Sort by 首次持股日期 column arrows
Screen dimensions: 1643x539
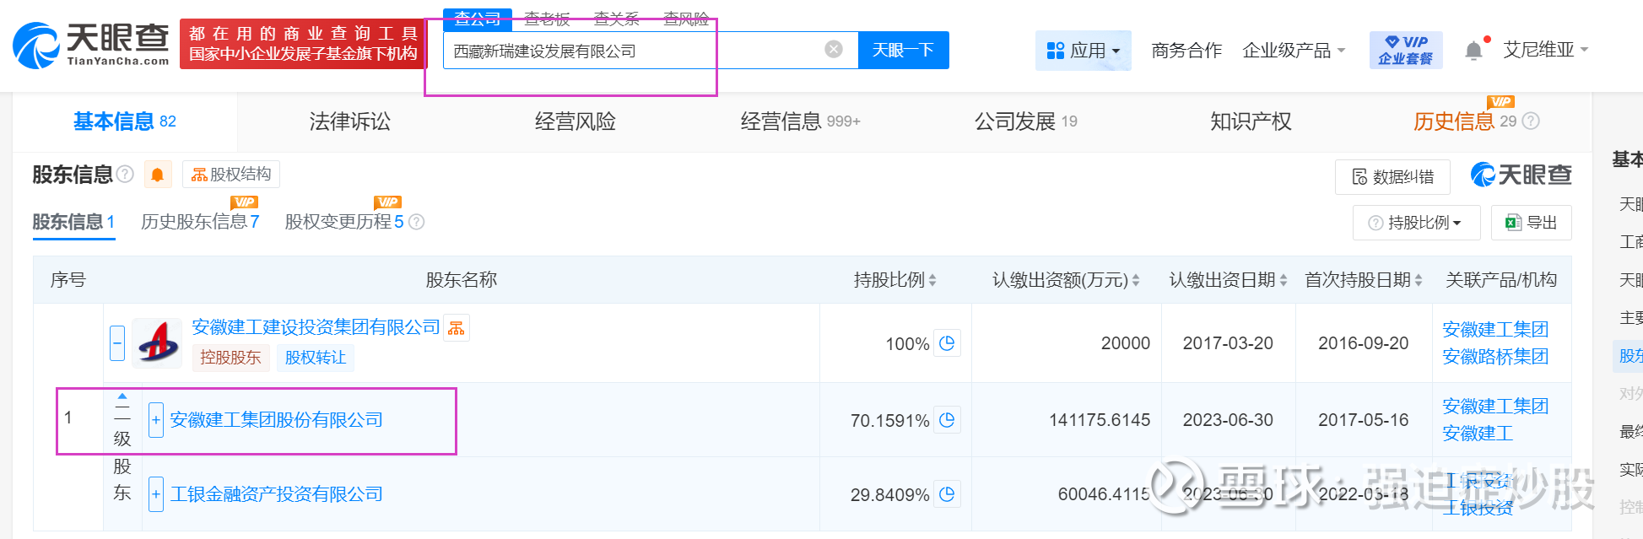click(1419, 280)
